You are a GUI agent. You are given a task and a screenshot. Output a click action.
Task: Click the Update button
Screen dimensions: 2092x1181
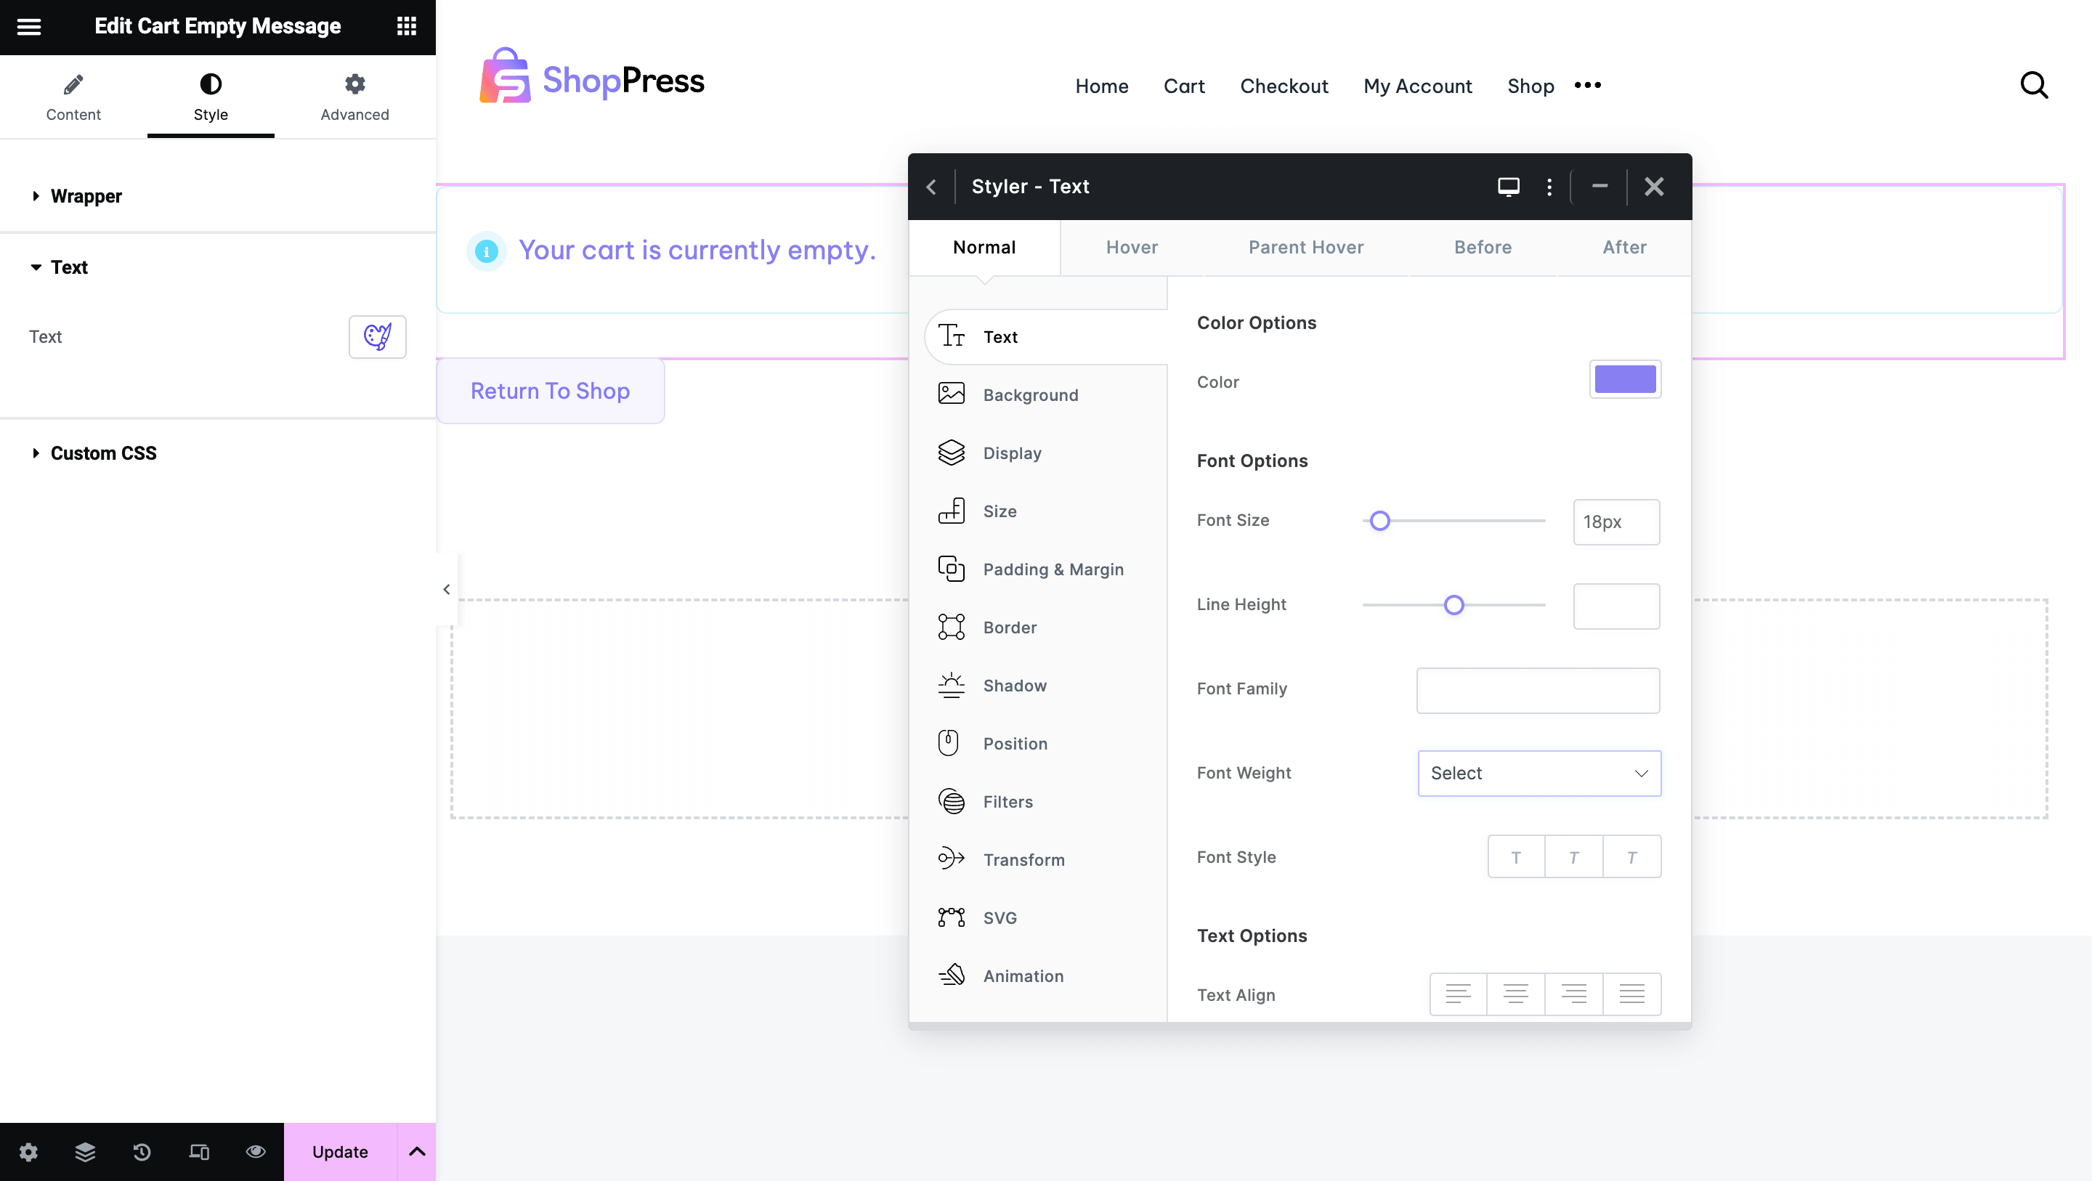click(339, 1151)
